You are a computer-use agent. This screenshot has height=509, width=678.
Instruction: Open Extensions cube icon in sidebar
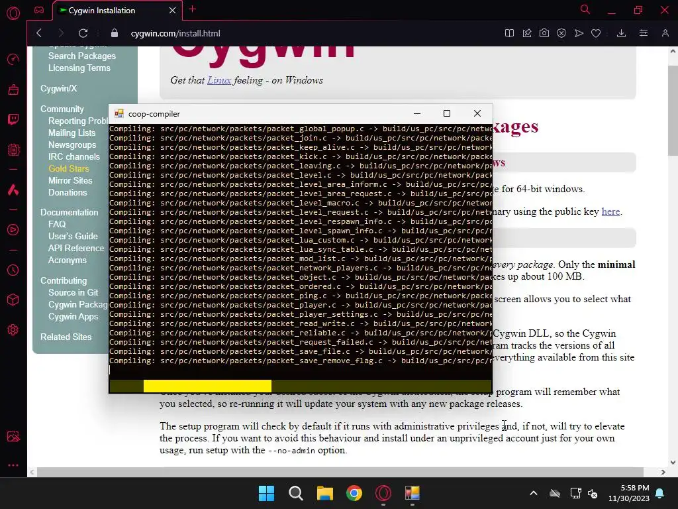(13, 300)
